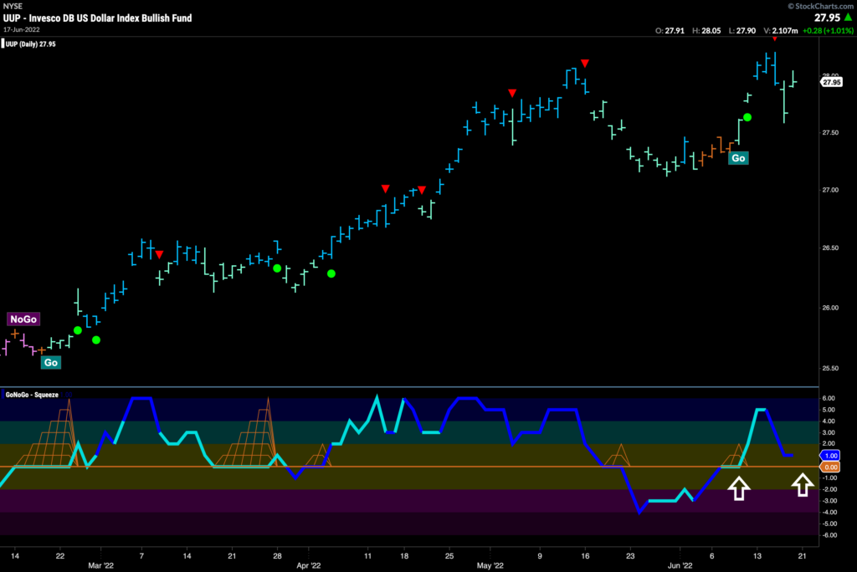Screen dimensions: 857x572
Task: Click the blue 1.00 oscillator value tag
Action: pos(831,455)
